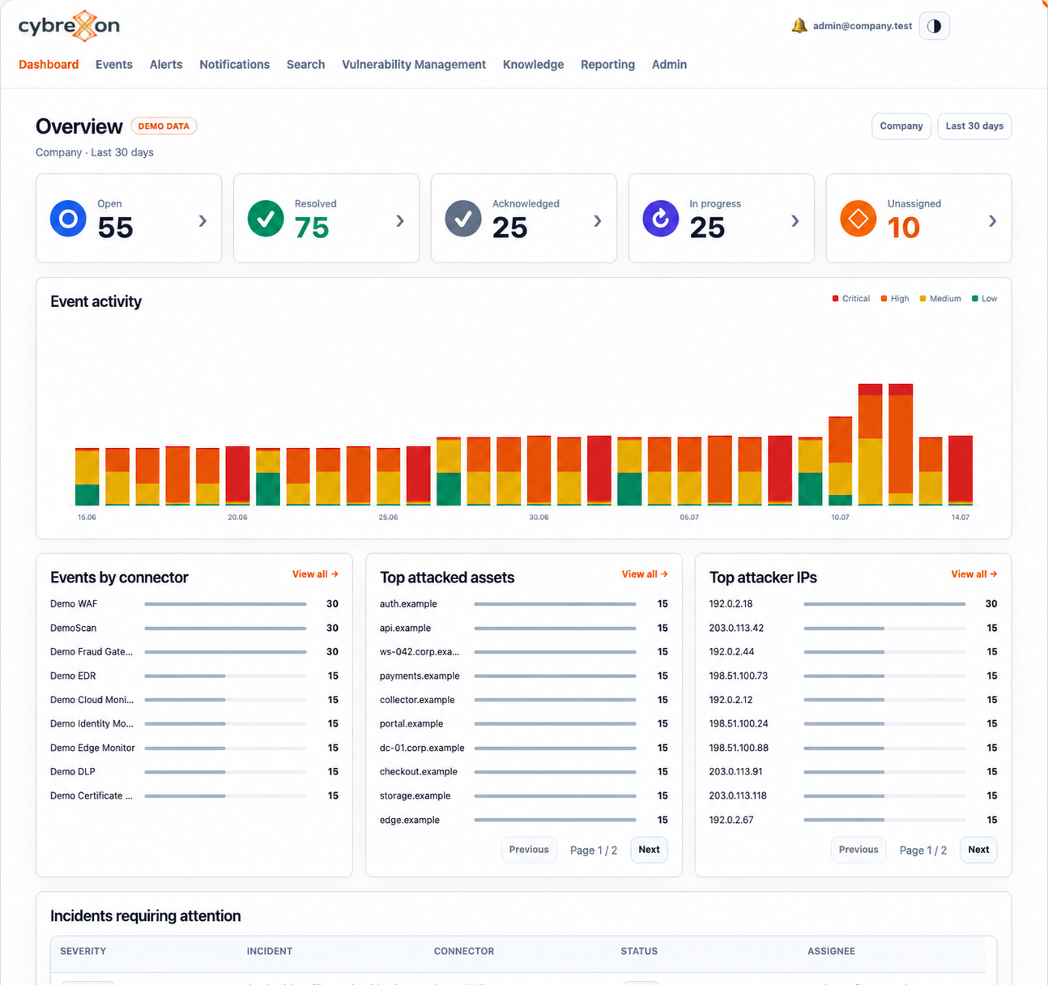The image size is (1048, 985).
Task: Click Previous in Top attacker IPs pagination
Action: click(x=858, y=850)
